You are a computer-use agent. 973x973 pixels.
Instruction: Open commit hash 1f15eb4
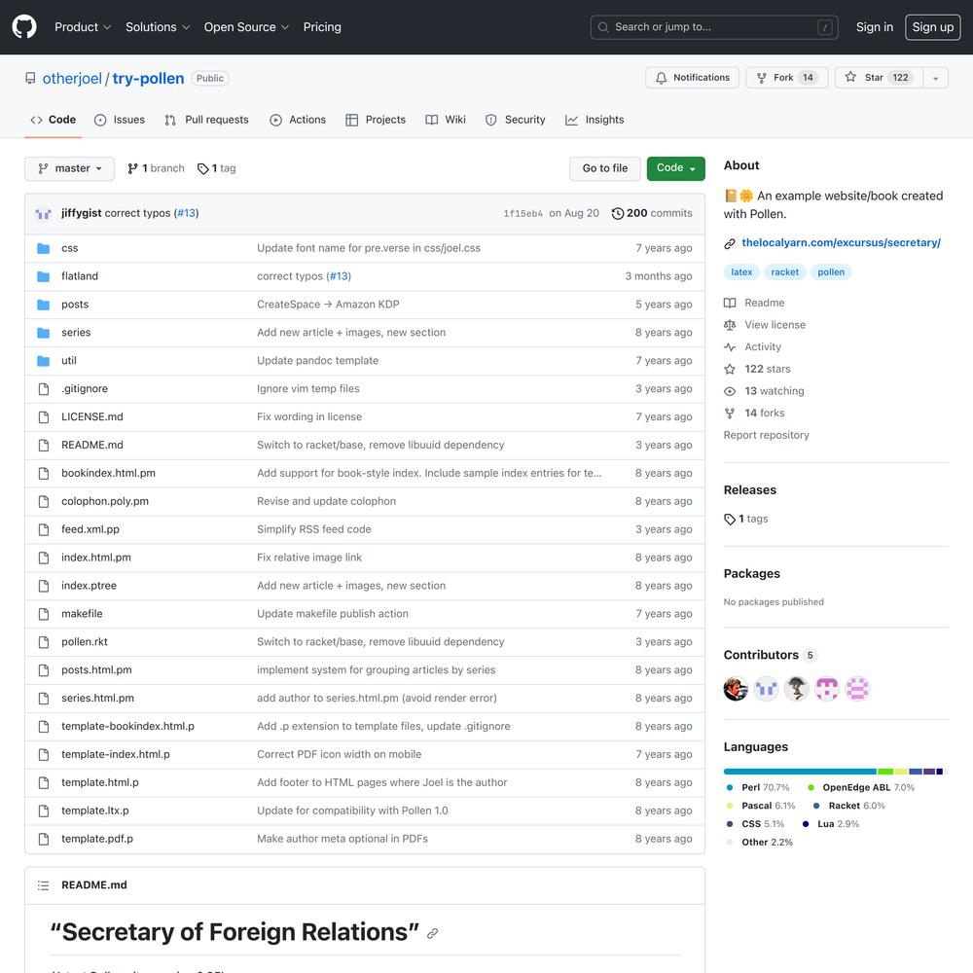coord(523,213)
